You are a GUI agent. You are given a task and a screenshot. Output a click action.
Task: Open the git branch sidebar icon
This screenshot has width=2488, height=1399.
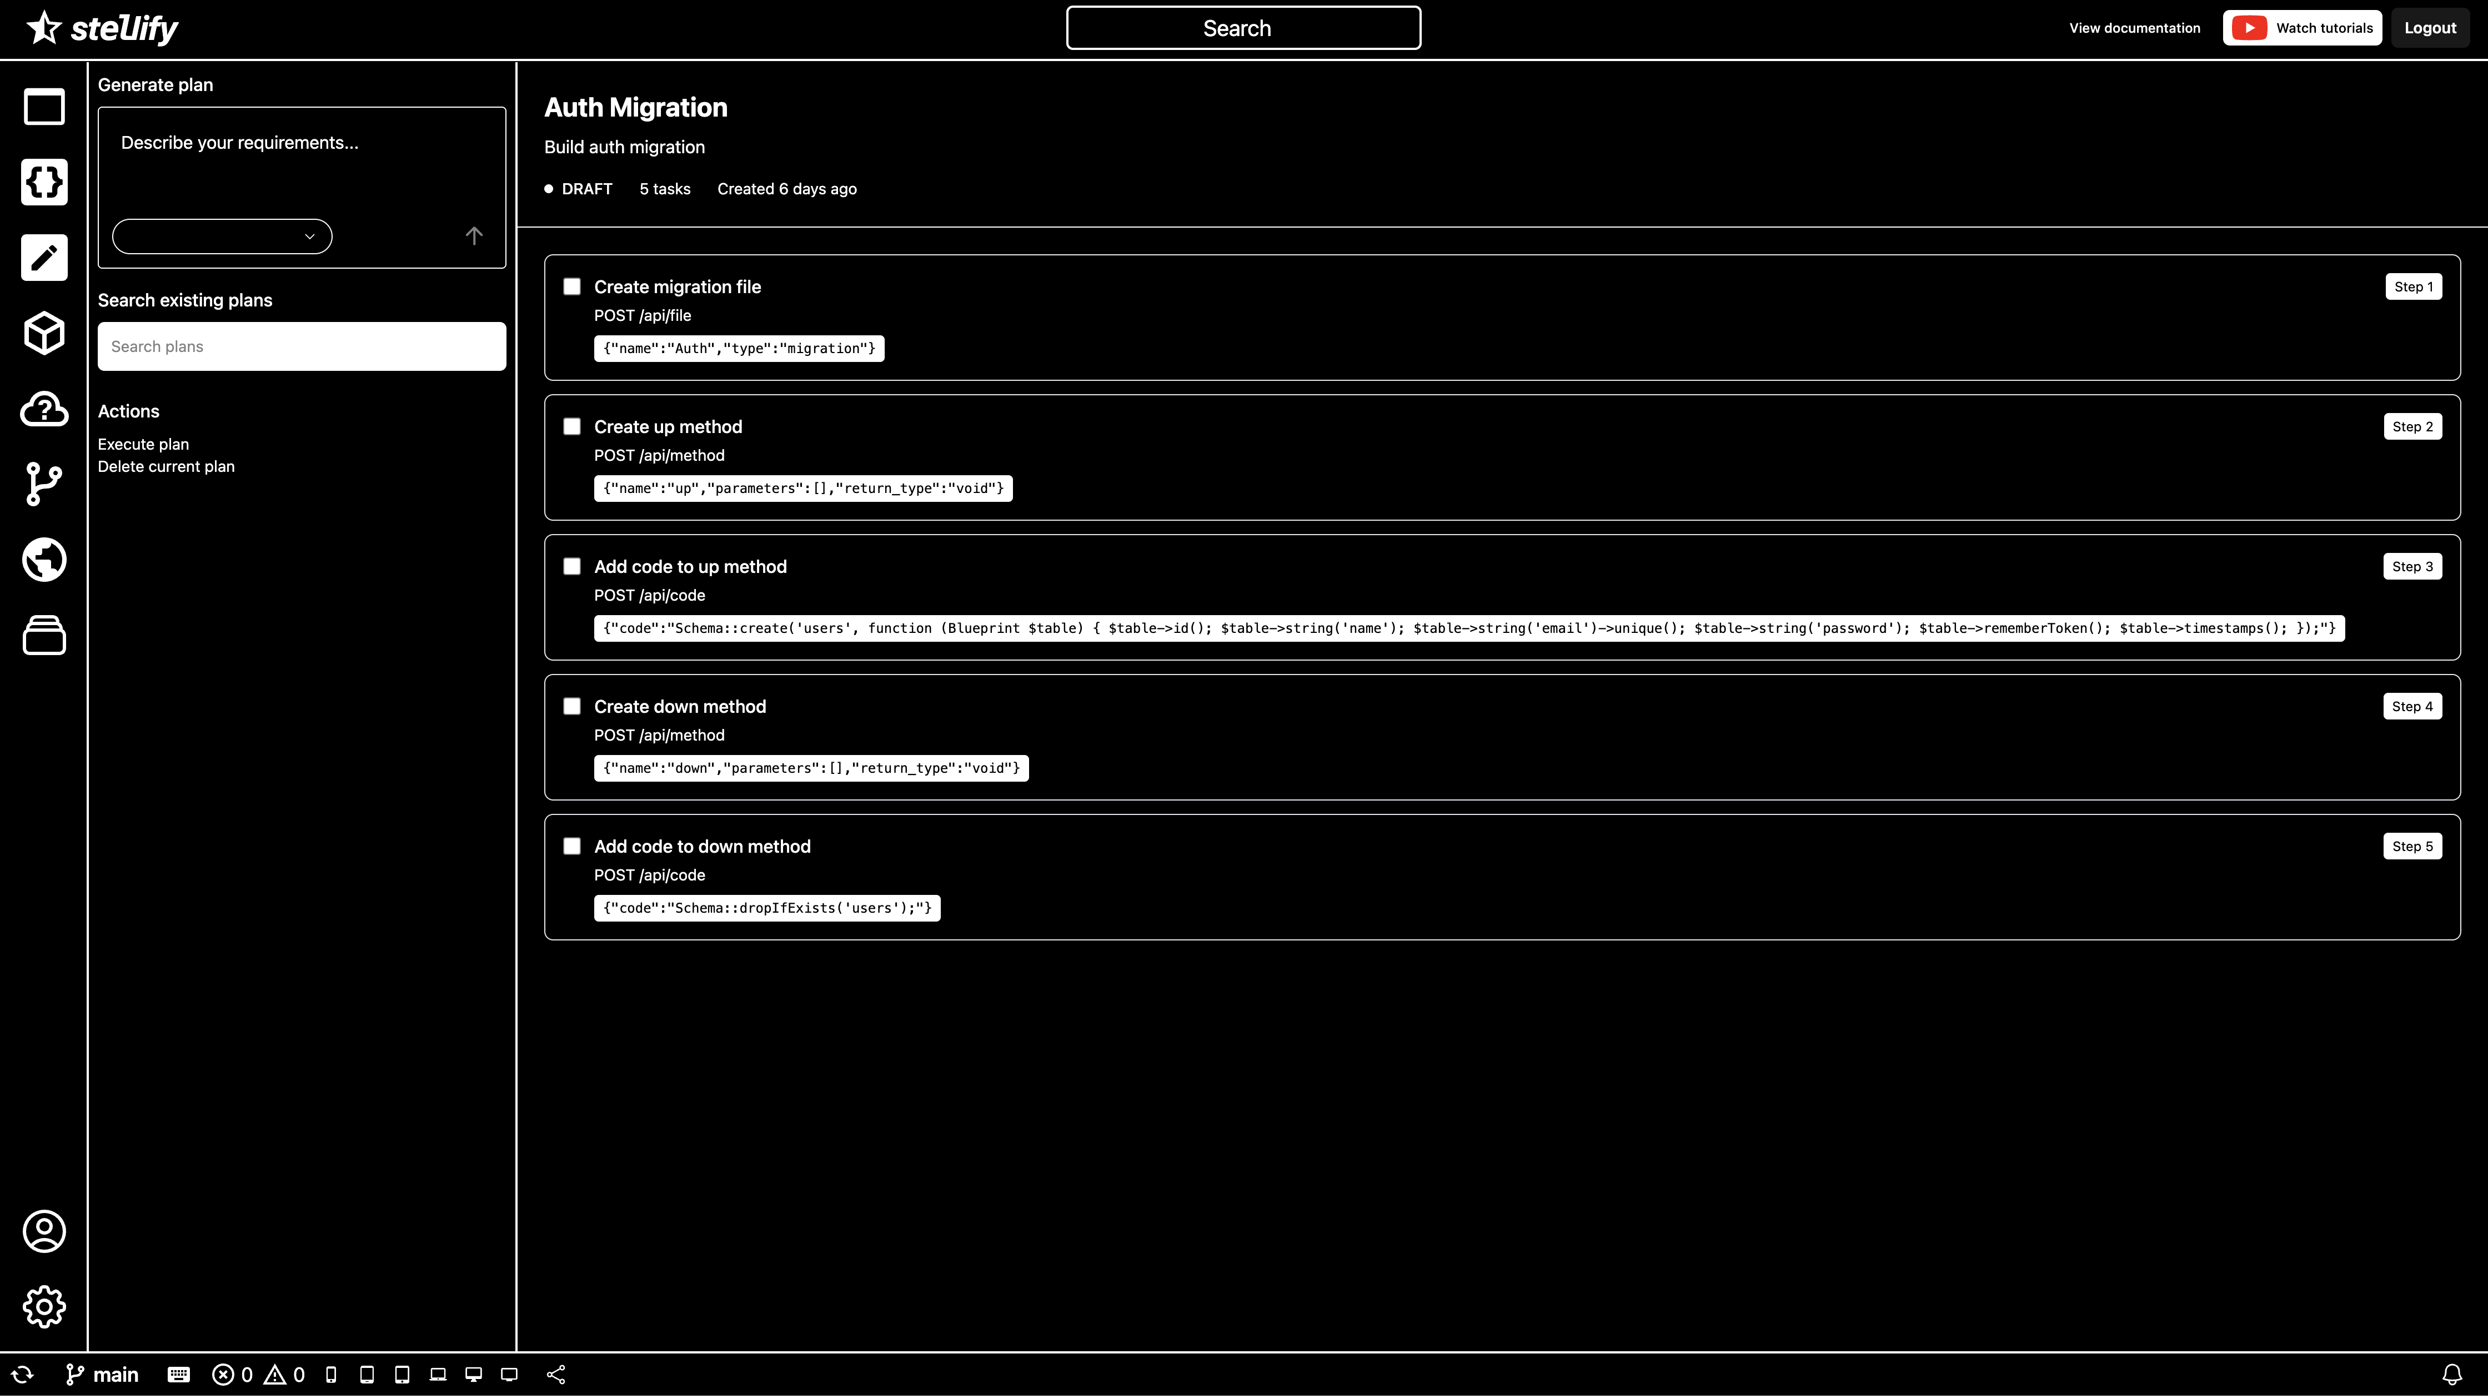44,484
